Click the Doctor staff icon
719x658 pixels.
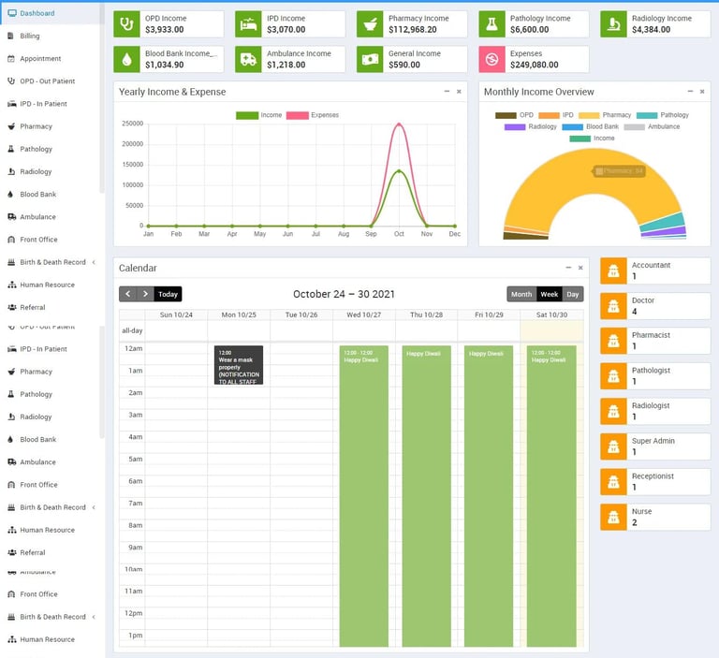point(613,306)
